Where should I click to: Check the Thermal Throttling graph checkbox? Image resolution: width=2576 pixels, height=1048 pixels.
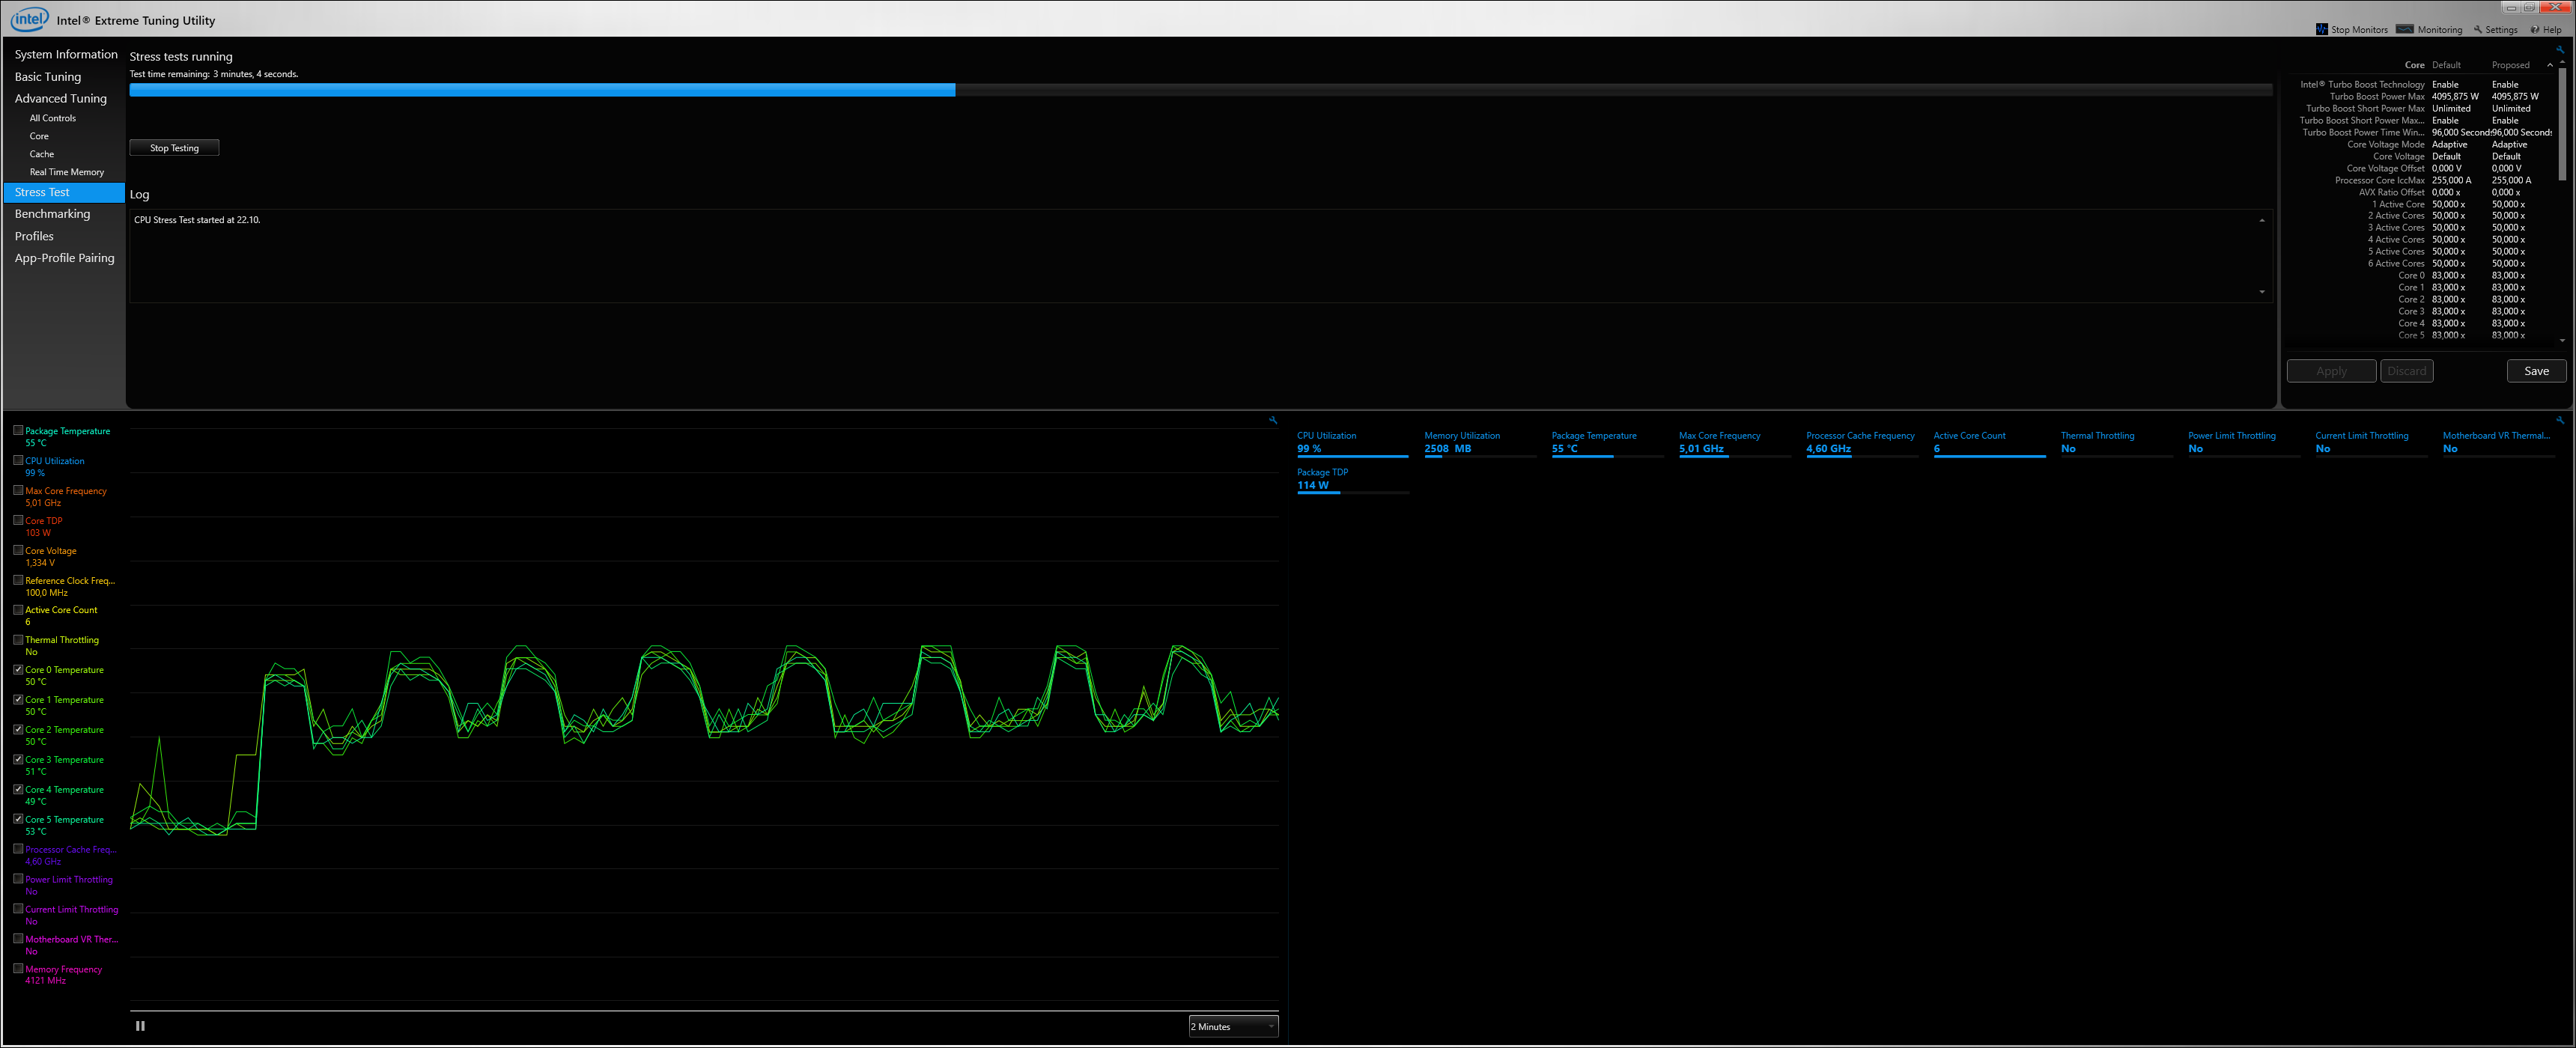(x=18, y=639)
